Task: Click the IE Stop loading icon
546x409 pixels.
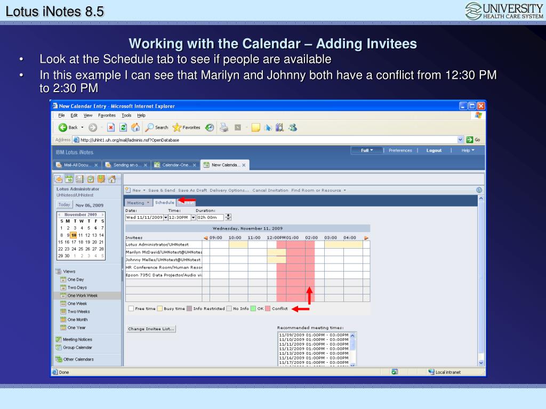Action: point(111,128)
